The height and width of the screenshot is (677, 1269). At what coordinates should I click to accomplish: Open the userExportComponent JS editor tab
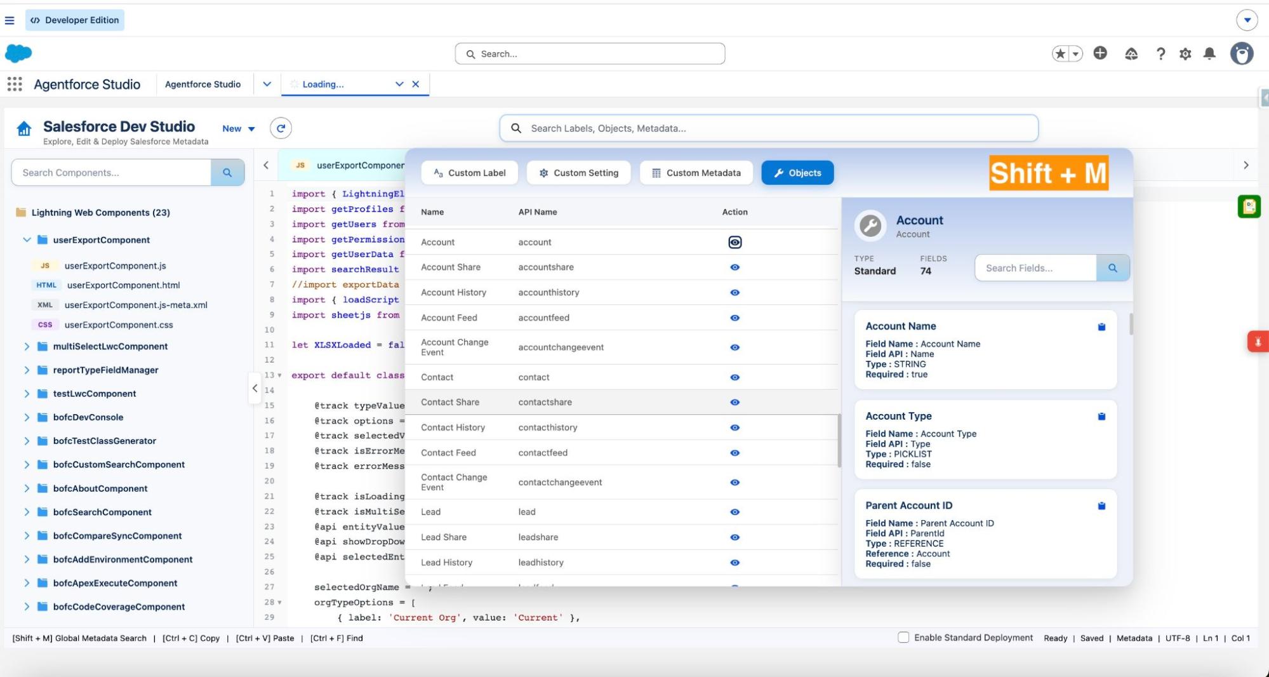(x=348, y=165)
